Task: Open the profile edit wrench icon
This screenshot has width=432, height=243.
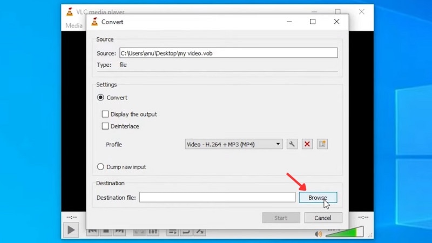Action: click(292, 144)
